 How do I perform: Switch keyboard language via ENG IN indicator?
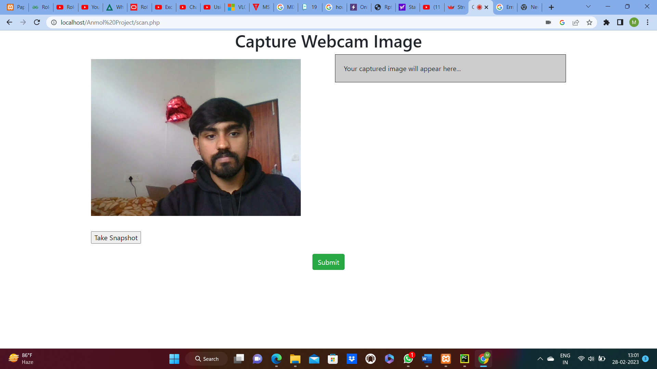pos(565,359)
